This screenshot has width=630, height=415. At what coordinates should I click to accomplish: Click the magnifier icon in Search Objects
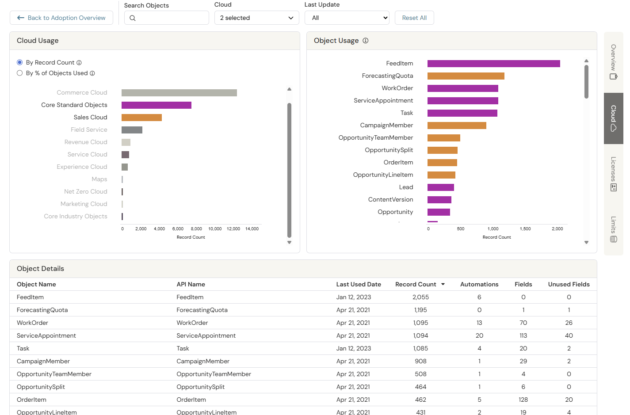click(133, 18)
